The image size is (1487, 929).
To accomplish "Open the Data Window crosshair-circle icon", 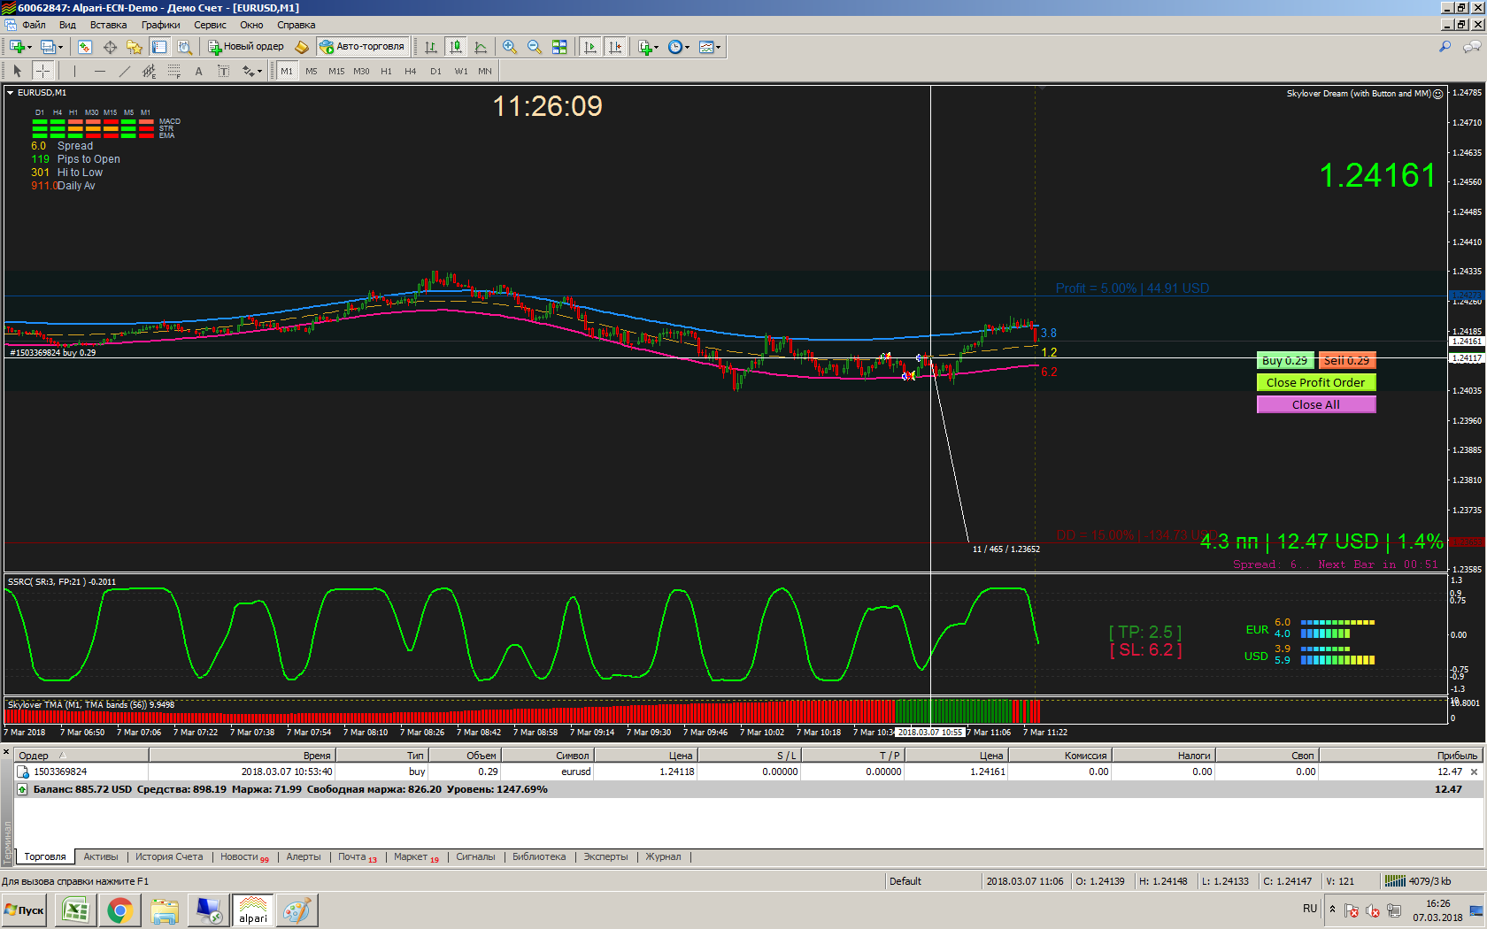I will 110,47.
